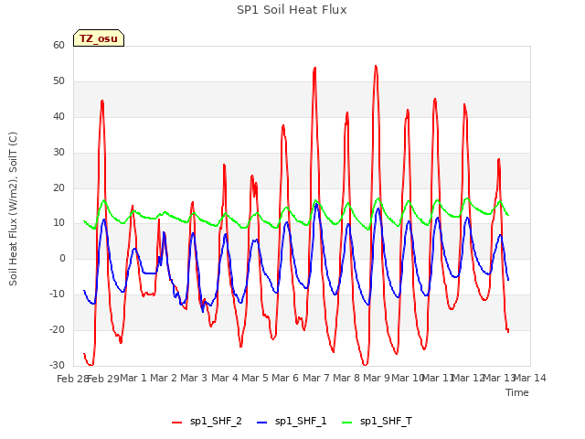Click the blue sp1_SHF_1 legend line swatch
The image size is (585, 439).
(x=262, y=423)
